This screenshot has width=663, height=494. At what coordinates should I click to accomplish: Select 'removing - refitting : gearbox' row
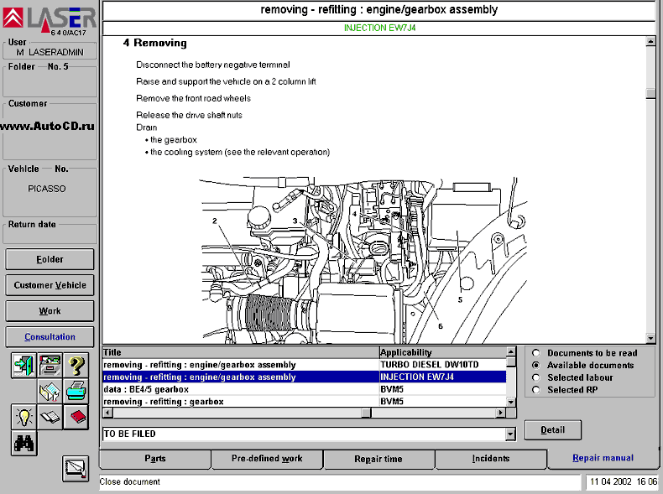pos(305,402)
